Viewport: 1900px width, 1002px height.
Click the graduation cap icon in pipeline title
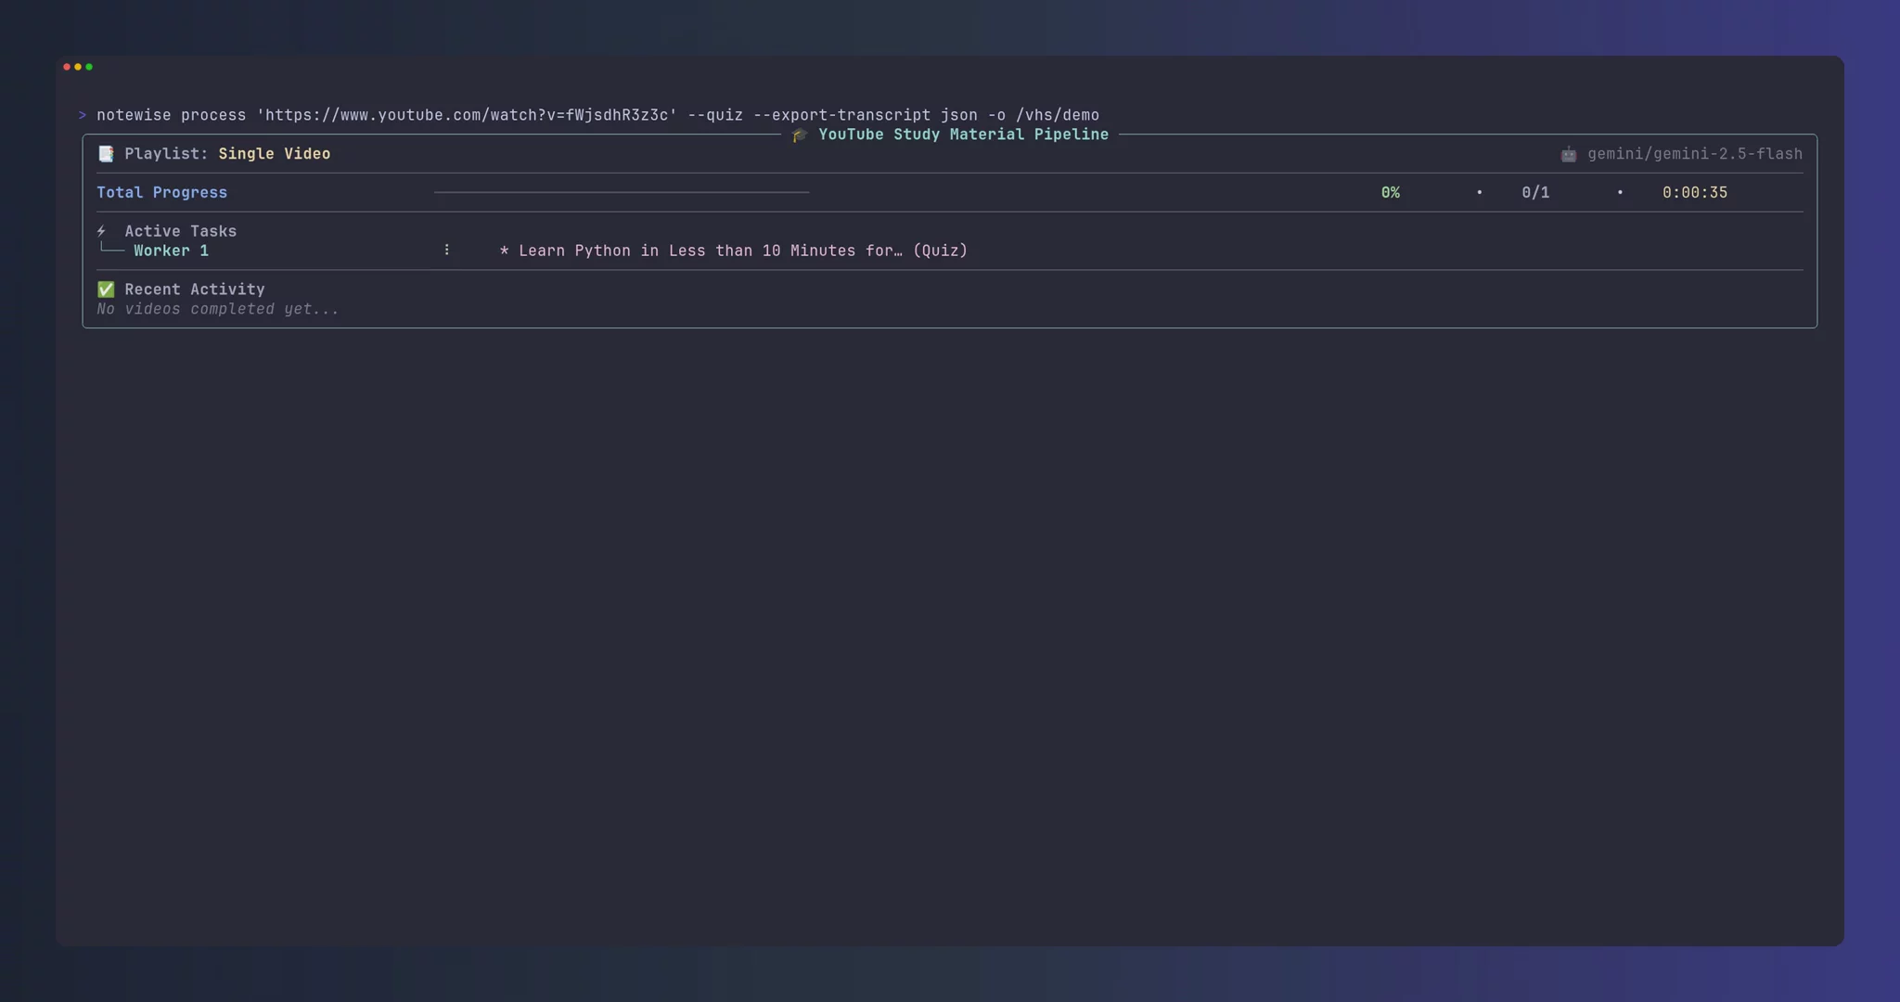(800, 135)
